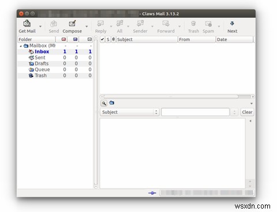Click the horizontal scrollbar of message list
The height and width of the screenshot is (212, 277).
pyautogui.click(x=171, y=96)
